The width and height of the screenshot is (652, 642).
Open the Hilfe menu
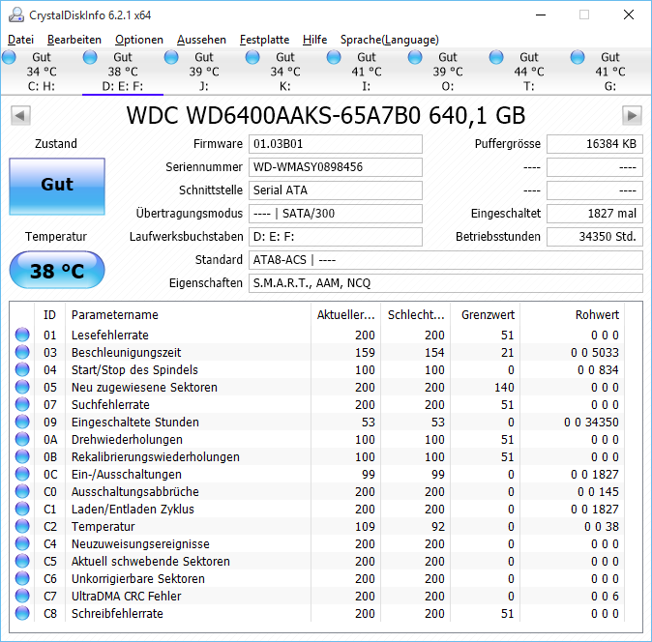(x=314, y=40)
